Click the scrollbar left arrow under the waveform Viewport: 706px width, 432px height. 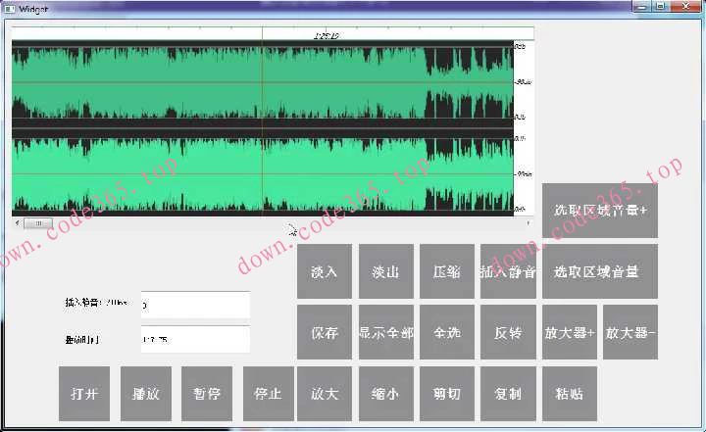tap(18, 222)
